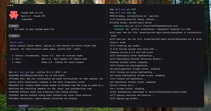The image size is (211, 111).
Task: Click the active www/Kaku tab
Action: (23, 106)
